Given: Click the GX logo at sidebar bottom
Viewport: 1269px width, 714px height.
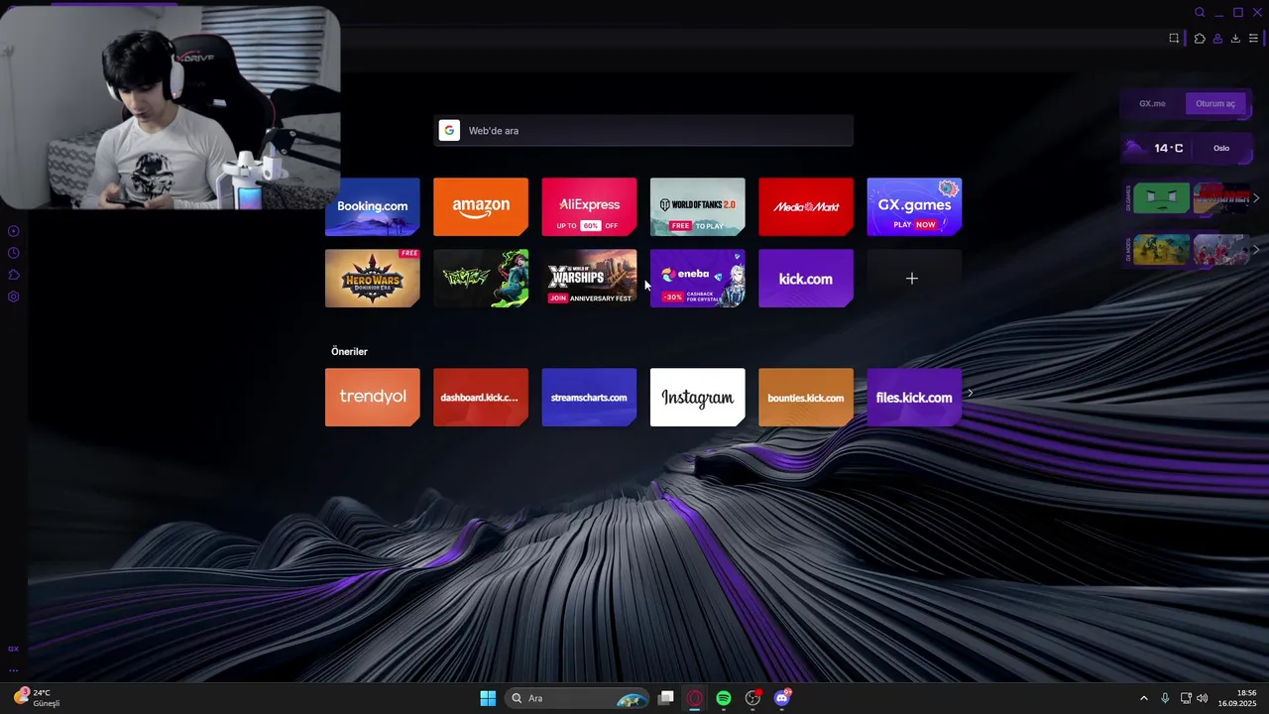Looking at the screenshot, I should tap(14, 649).
